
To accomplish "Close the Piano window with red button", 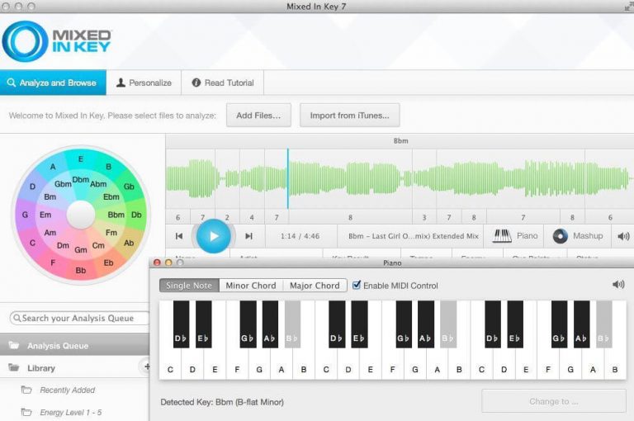I will pyautogui.click(x=157, y=263).
